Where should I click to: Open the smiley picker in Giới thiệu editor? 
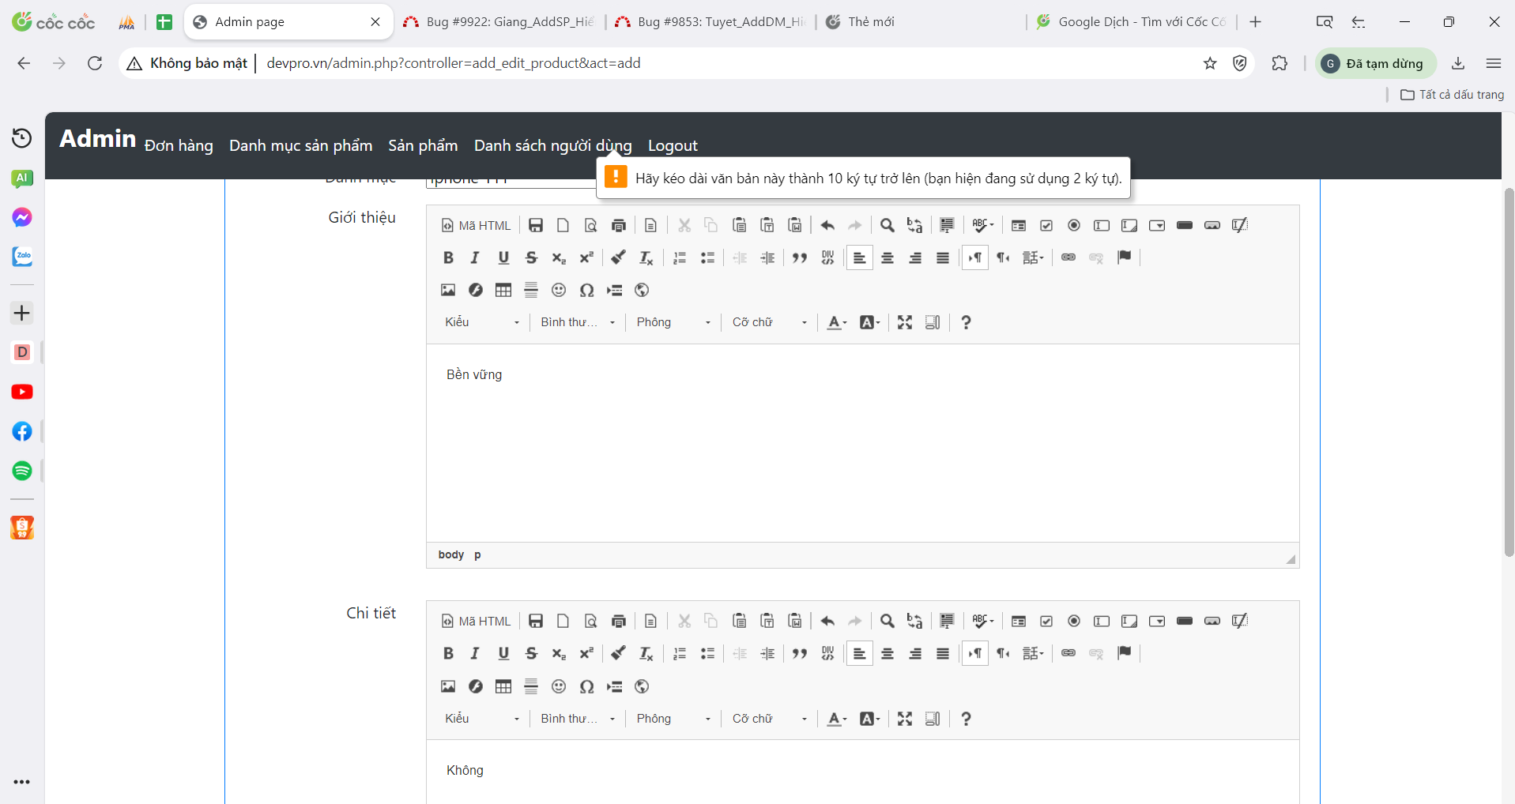pyautogui.click(x=559, y=290)
